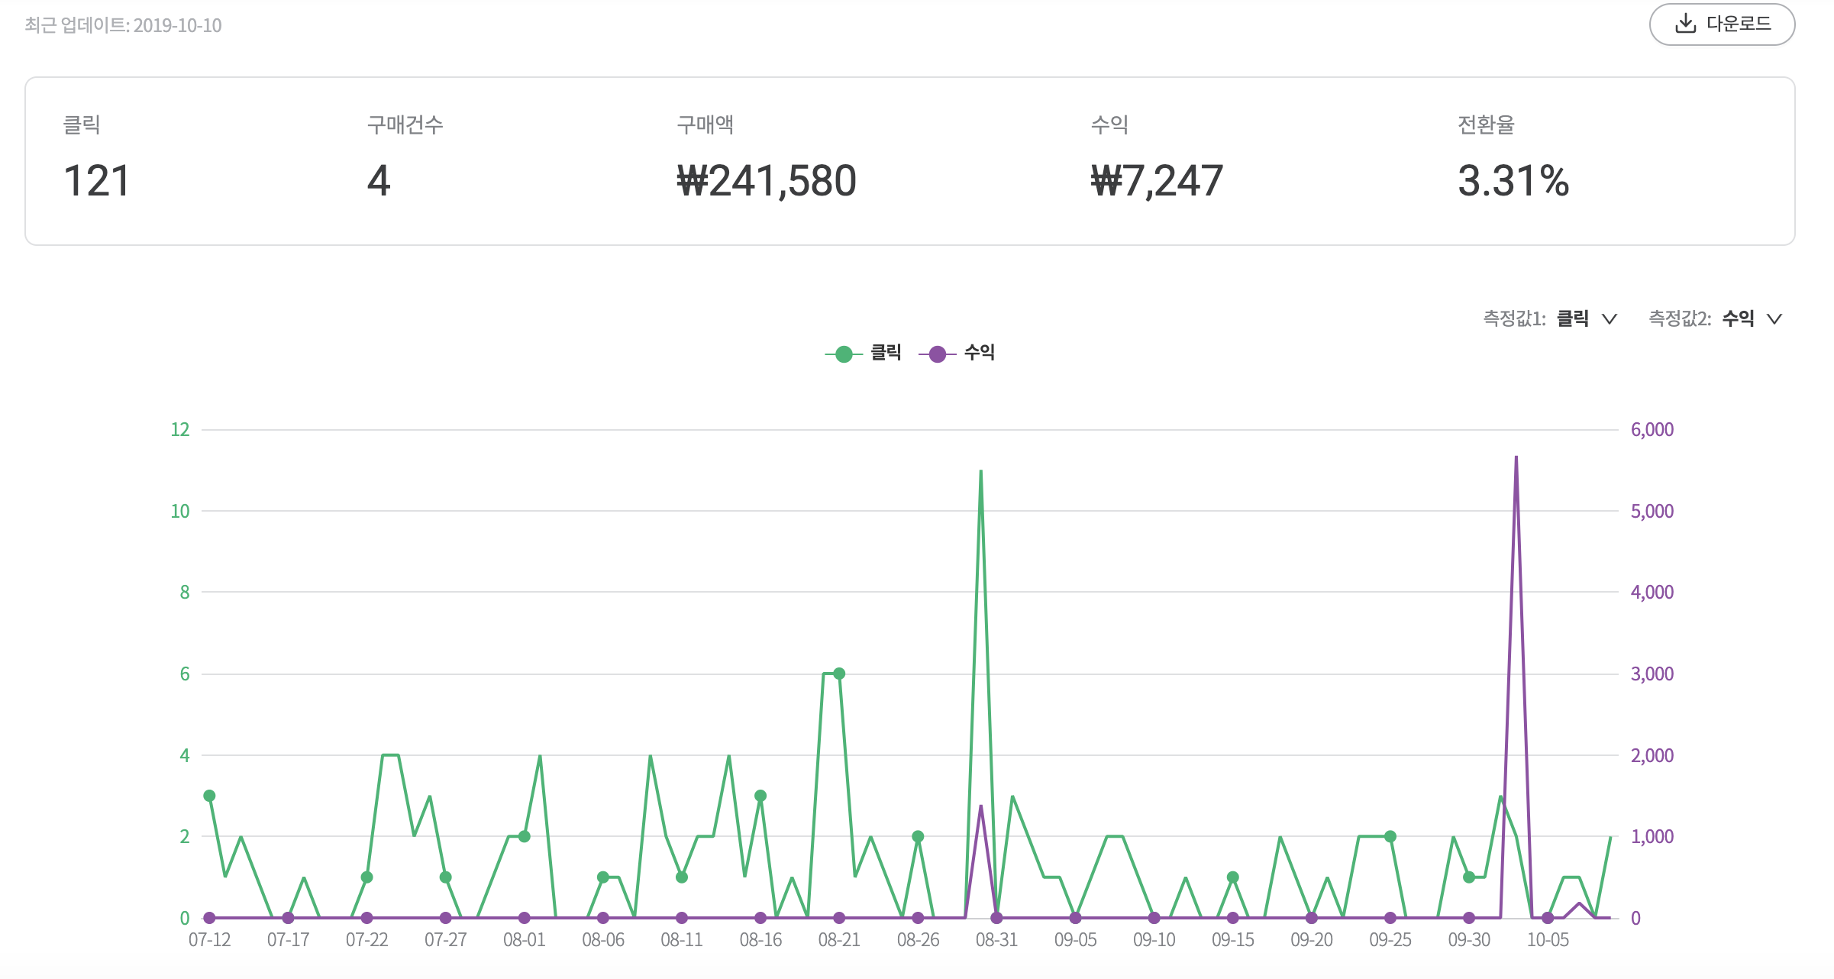This screenshot has height=979, width=1834.
Task: Select the 최근 업데이트: 2019-10-10 text
Action: pos(123,25)
